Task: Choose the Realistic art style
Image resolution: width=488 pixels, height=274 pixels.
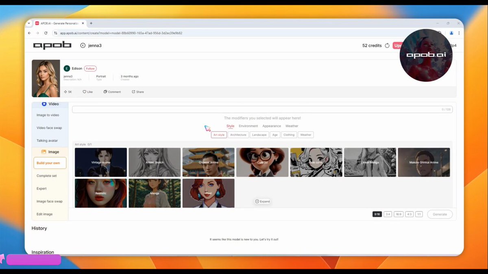Action: coord(101,193)
